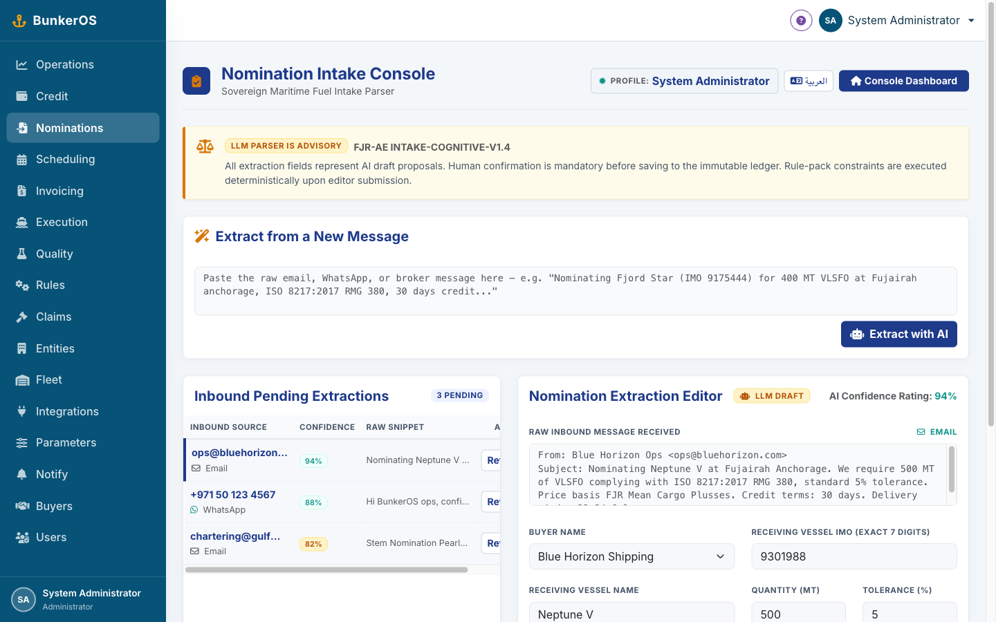996x622 pixels.
Task: Click the Nominations sidebar icon
Action: [x=22, y=128]
